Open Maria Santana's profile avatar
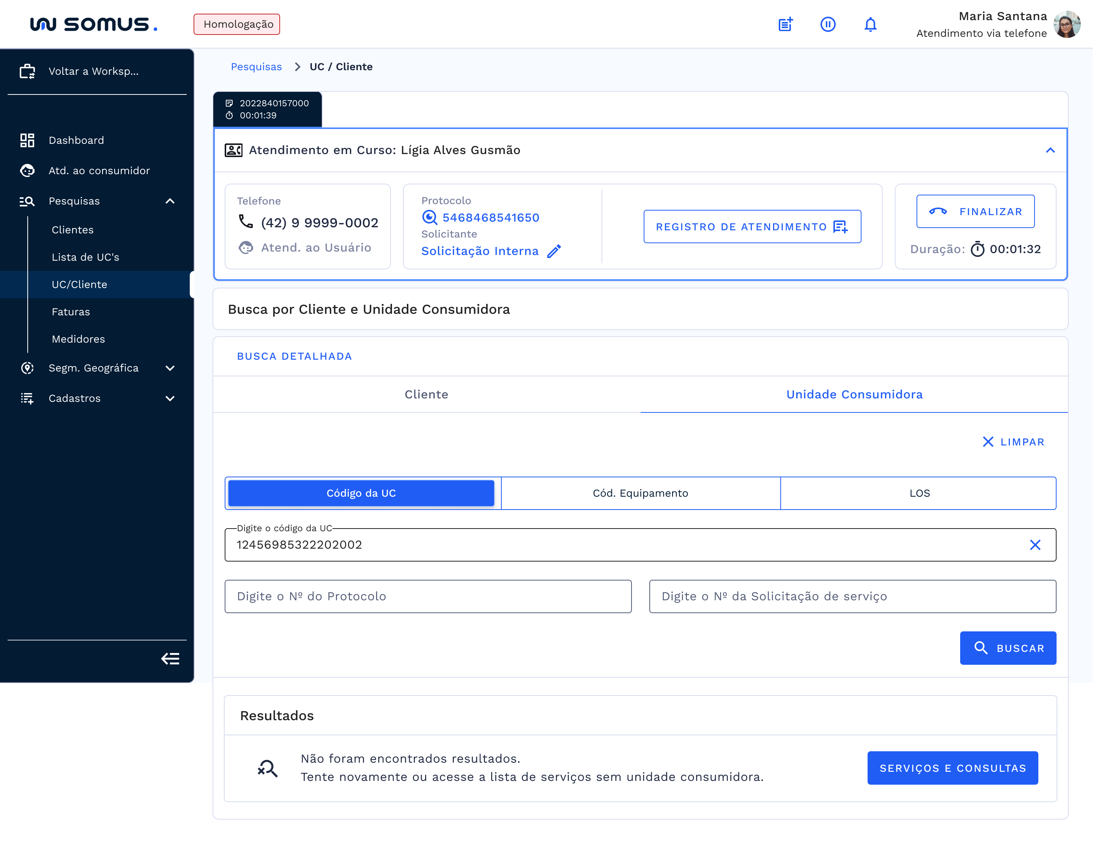 (x=1066, y=24)
